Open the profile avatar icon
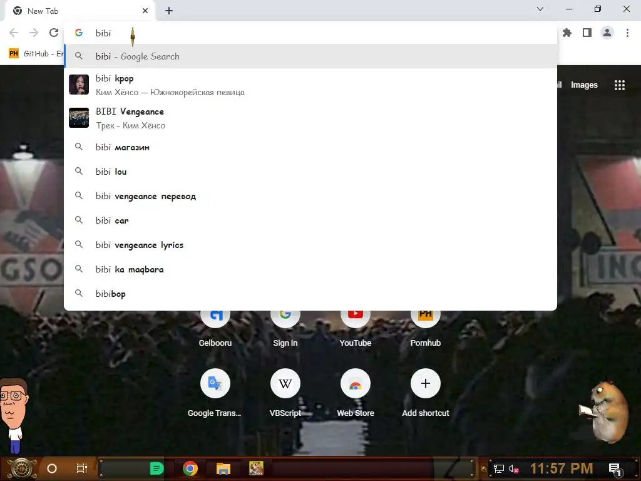This screenshot has height=481, width=641. [x=607, y=33]
